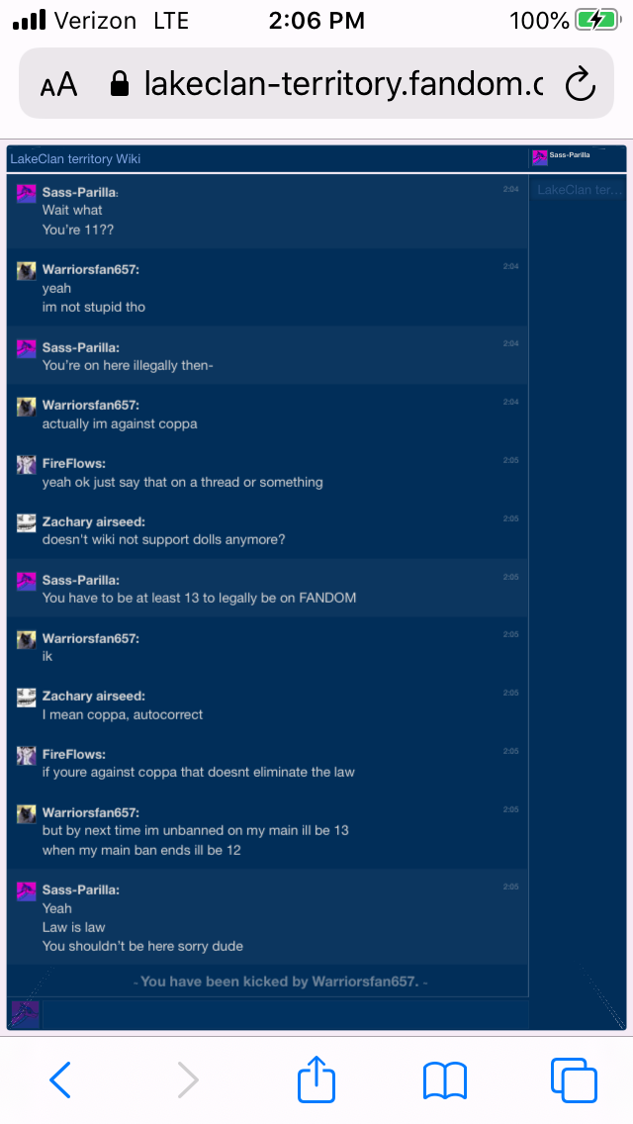Image resolution: width=633 pixels, height=1124 pixels.
Task: Click Sass-Parilla name above 'Wait what'
Action: point(80,192)
